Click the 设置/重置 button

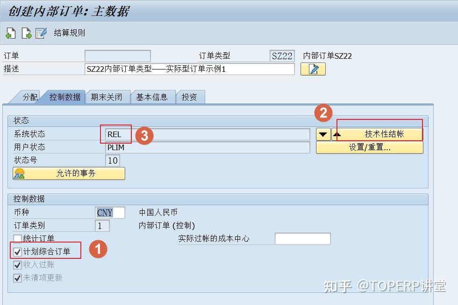click(x=369, y=147)
